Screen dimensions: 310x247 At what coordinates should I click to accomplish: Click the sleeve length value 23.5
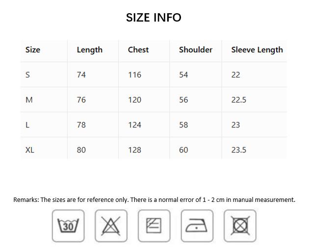click(239, 149)
